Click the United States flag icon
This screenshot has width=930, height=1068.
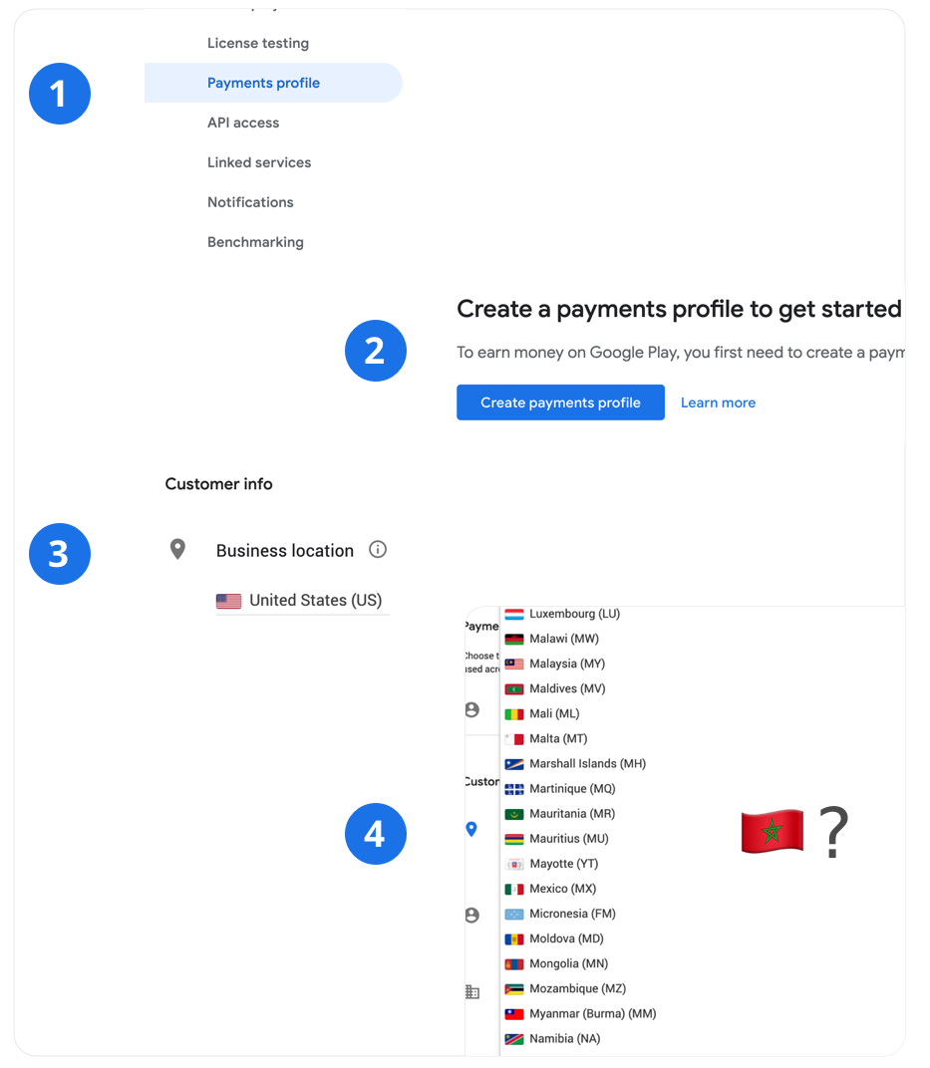229,601
